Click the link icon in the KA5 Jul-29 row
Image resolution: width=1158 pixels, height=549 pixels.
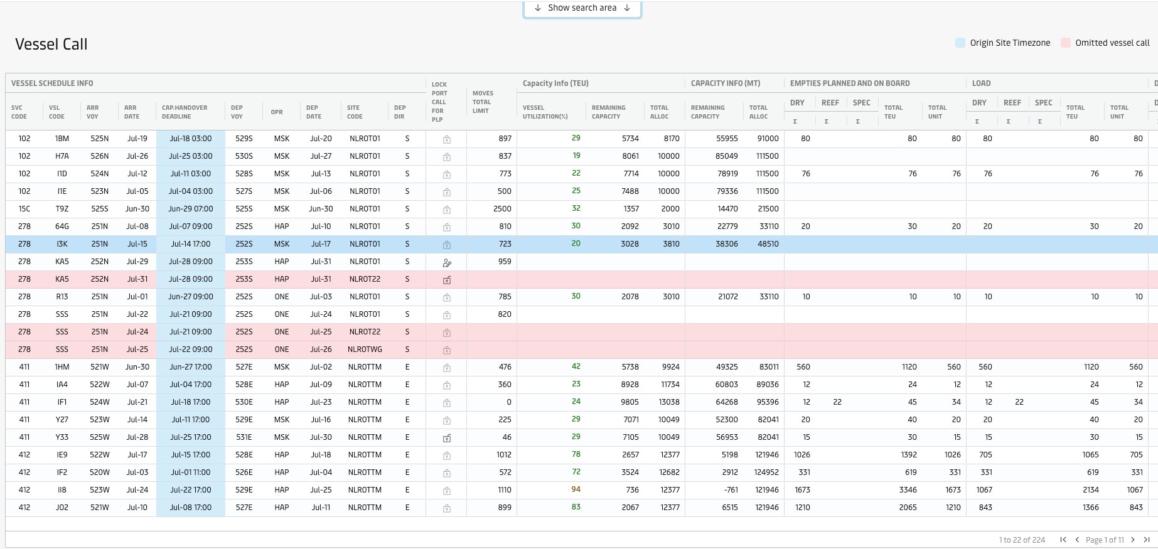click(447, 262)
